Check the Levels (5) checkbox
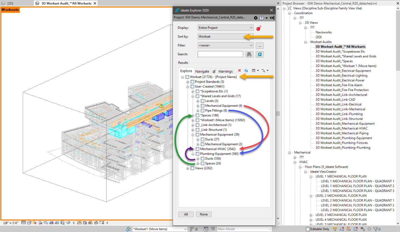 202,101
